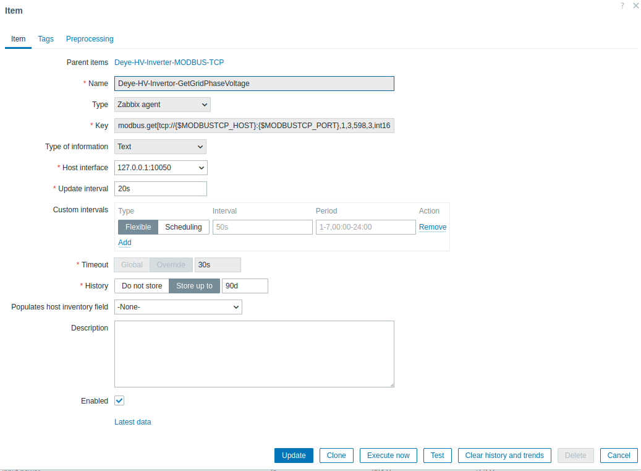Grab the Description textarea resize handle
This screenshot has height=471, width=641.
392,384
